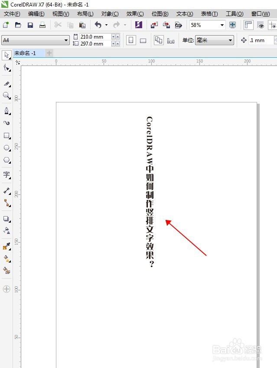Open the 文件(F) menu
277x368 pixels.
click(12, 14)
